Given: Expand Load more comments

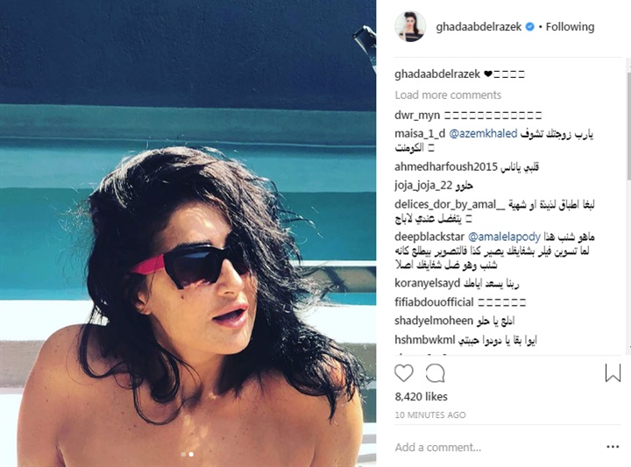Looking at the screenshot, I should pyautogui.click(x=448, y=95).
